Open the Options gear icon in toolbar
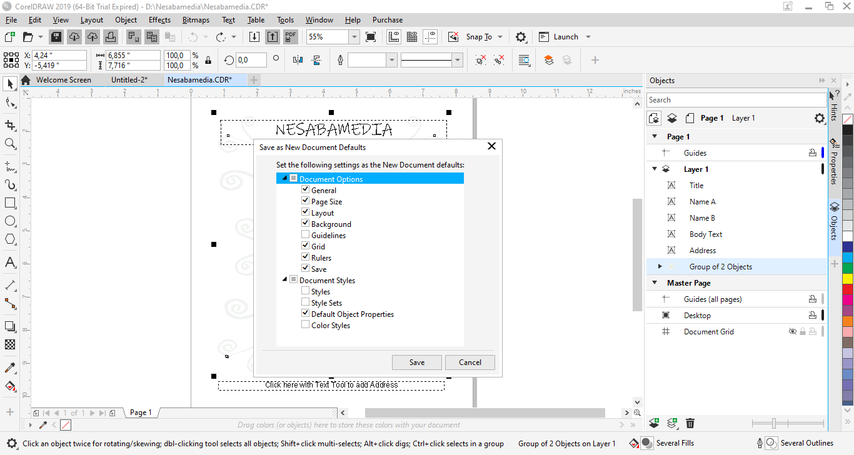 521,37
